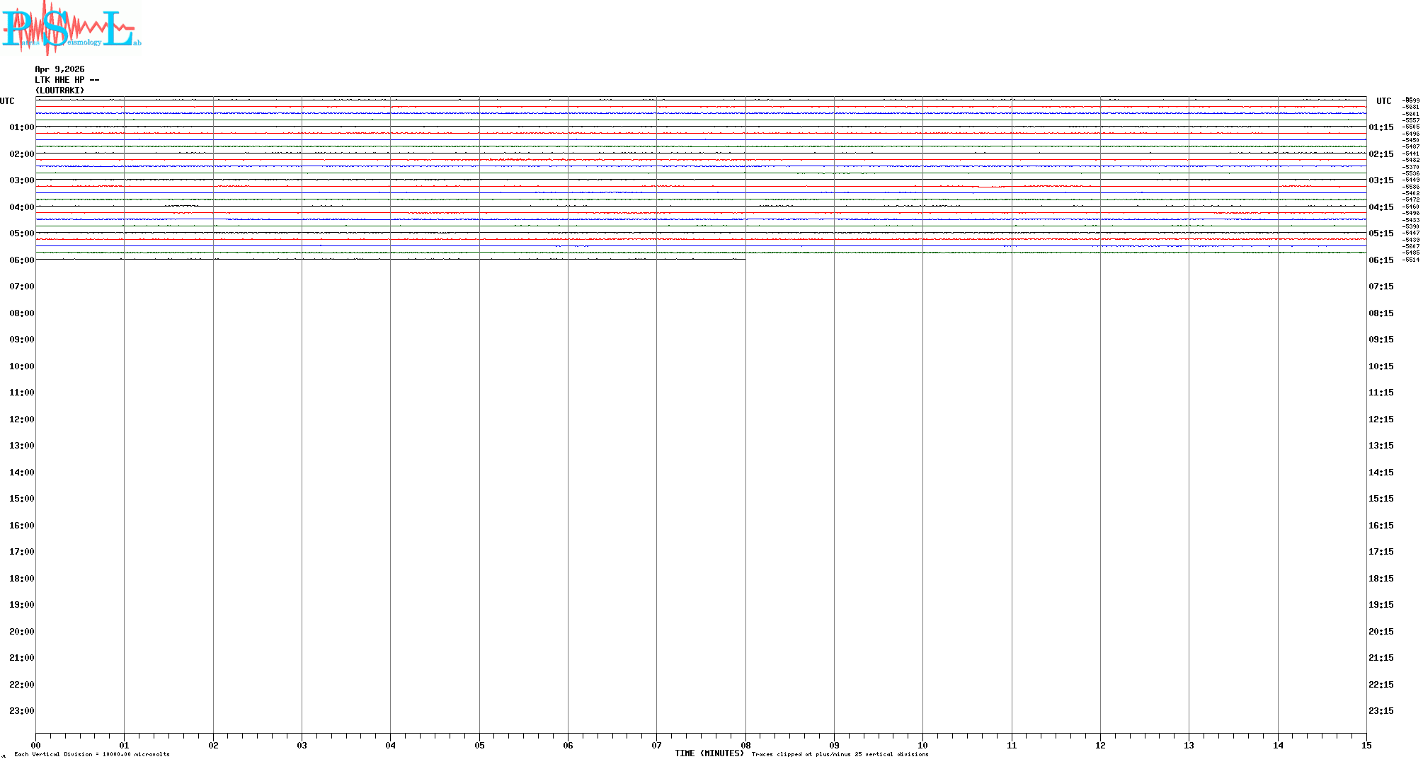The width and height of the screenshot is (1423, 764).
Task: Select the 06:00 hour label
Action: point(21,260)
